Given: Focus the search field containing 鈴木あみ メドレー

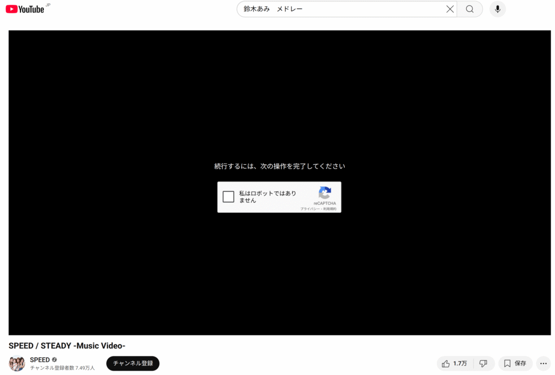Looking at the screenshot, I should [341, 9].
